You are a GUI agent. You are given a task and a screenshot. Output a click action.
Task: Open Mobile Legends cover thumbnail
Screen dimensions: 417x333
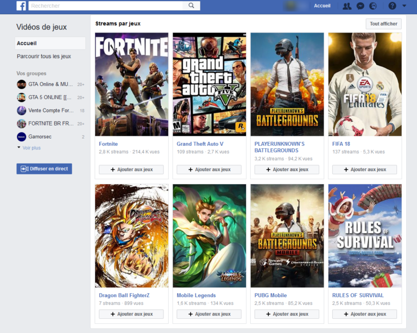pos(209,236)
